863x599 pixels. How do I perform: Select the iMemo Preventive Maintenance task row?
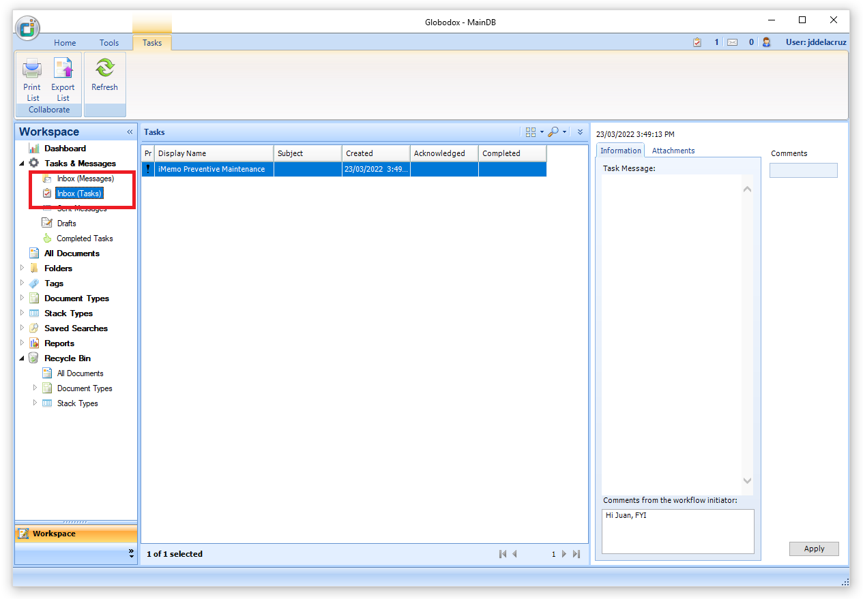[x=344, y=169]
